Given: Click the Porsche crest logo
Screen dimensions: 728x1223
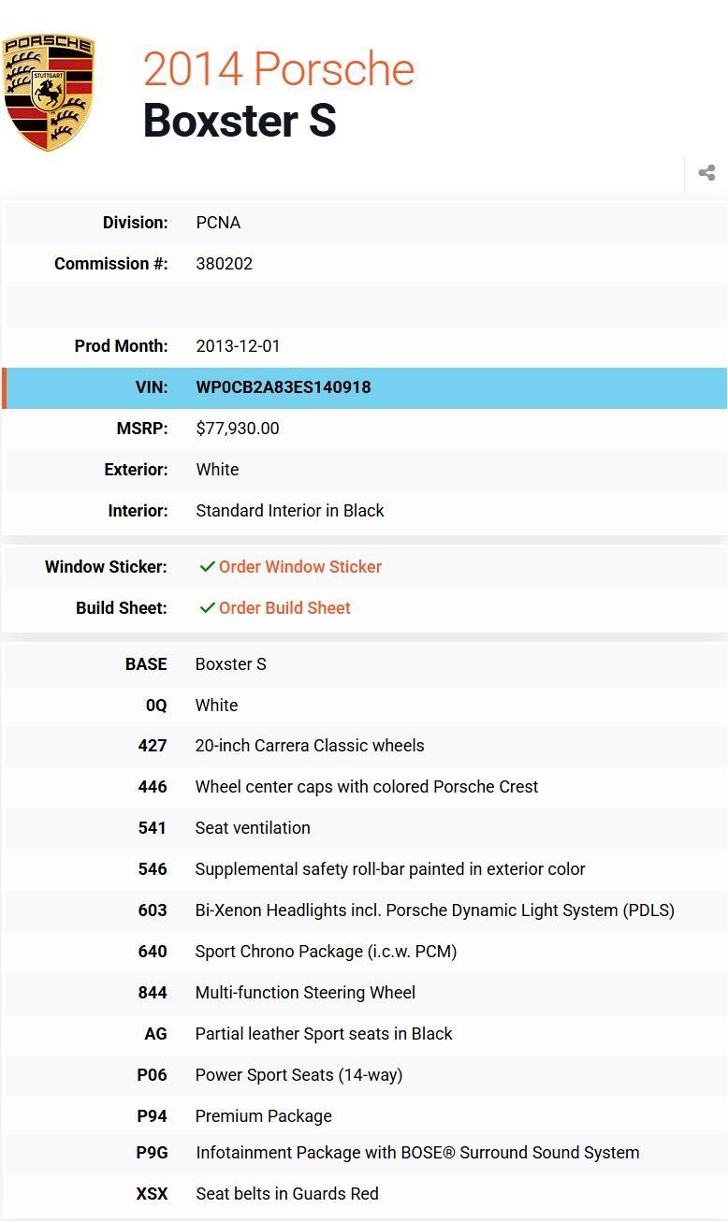Looking at the screenshot, I should point(49,93).
